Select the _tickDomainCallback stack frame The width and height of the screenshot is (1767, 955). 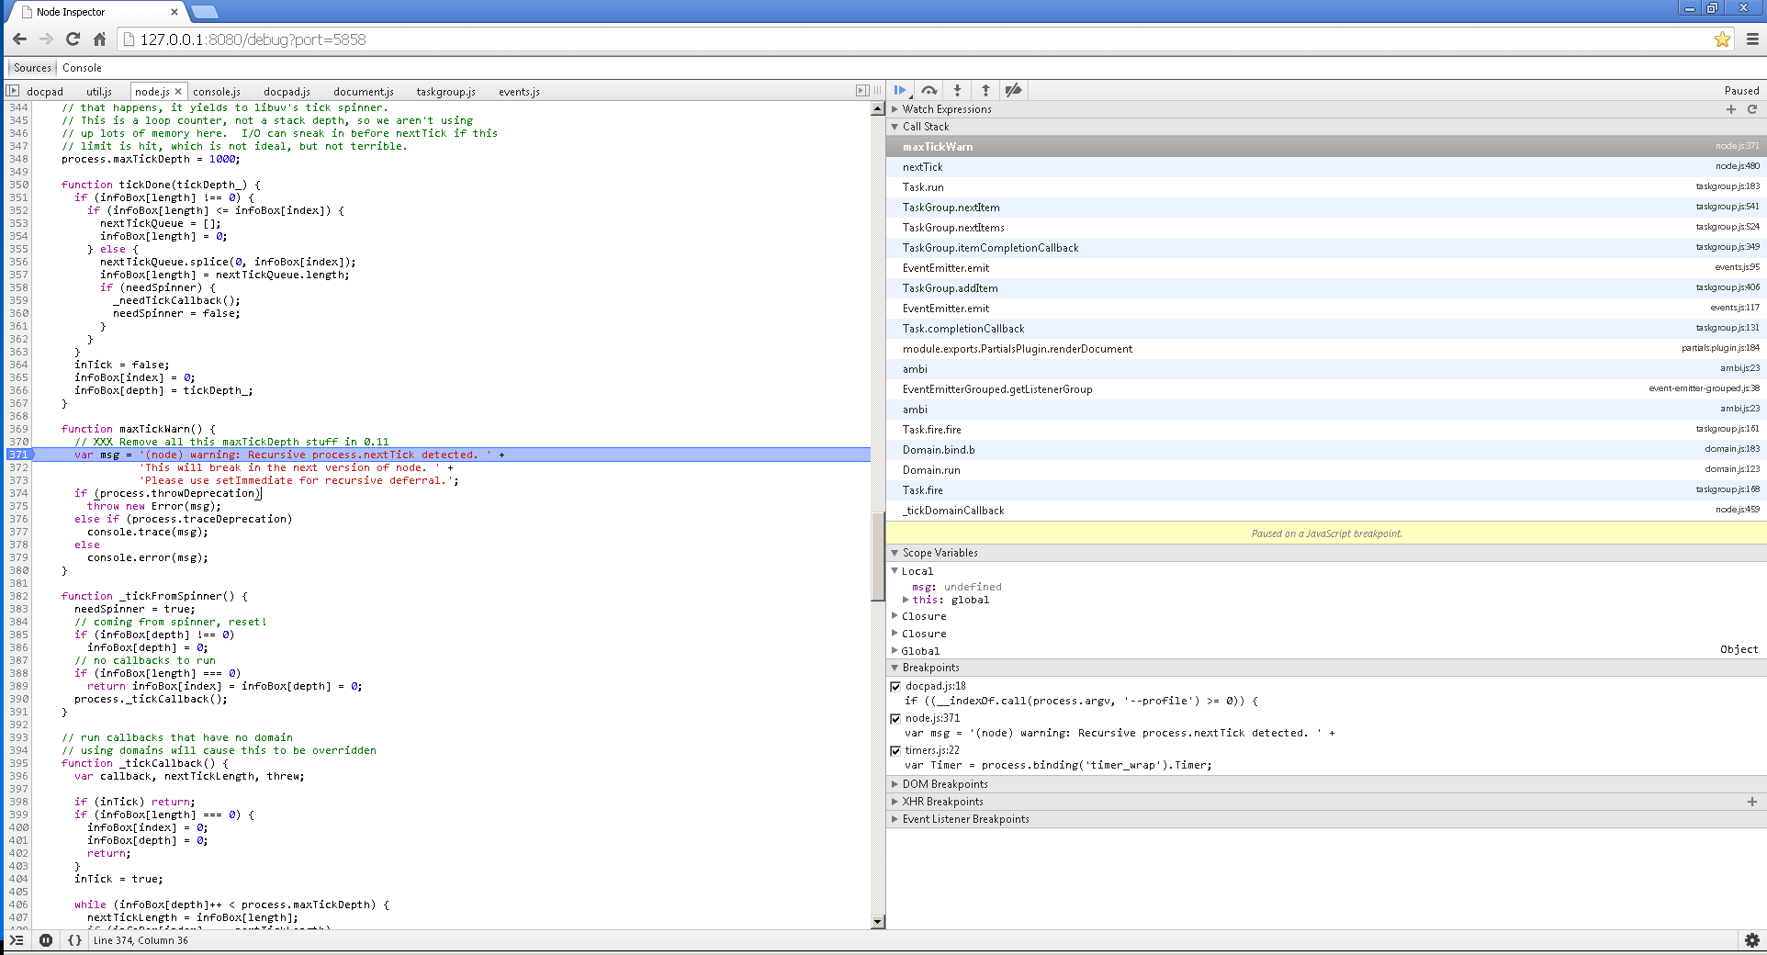(1326, 511)
